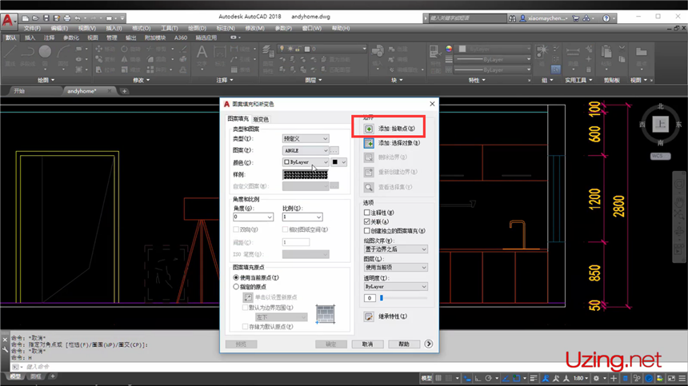
Task: Click the hatch pattern sample (样例) preview
Action: click(305, 174)
